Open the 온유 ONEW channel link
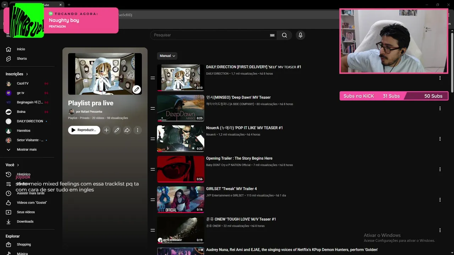This screenshot has width=454, height=255. pyautogui.click(x=214, y=226)
